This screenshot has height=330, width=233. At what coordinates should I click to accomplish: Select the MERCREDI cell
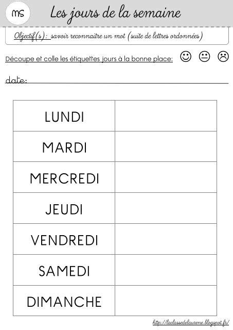pyautogui.click(x=64, y=177)
